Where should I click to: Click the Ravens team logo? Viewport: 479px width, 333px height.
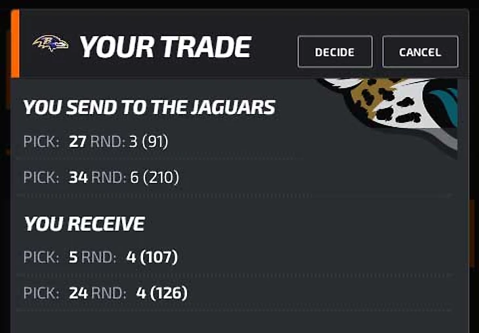point(51,43)
